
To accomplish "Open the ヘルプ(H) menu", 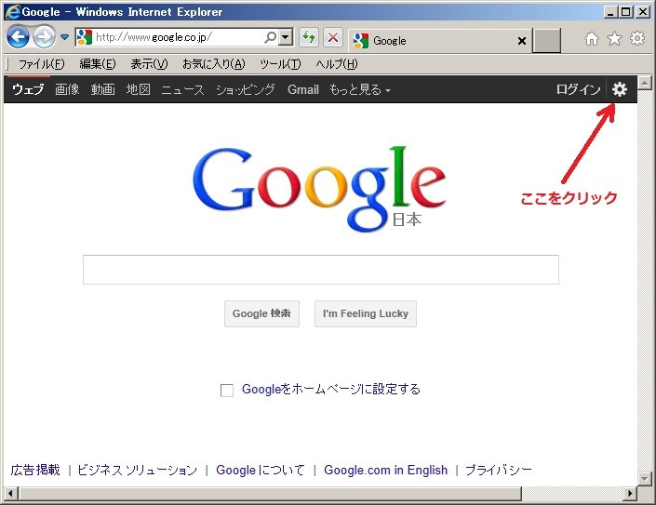I will [337, 64].
